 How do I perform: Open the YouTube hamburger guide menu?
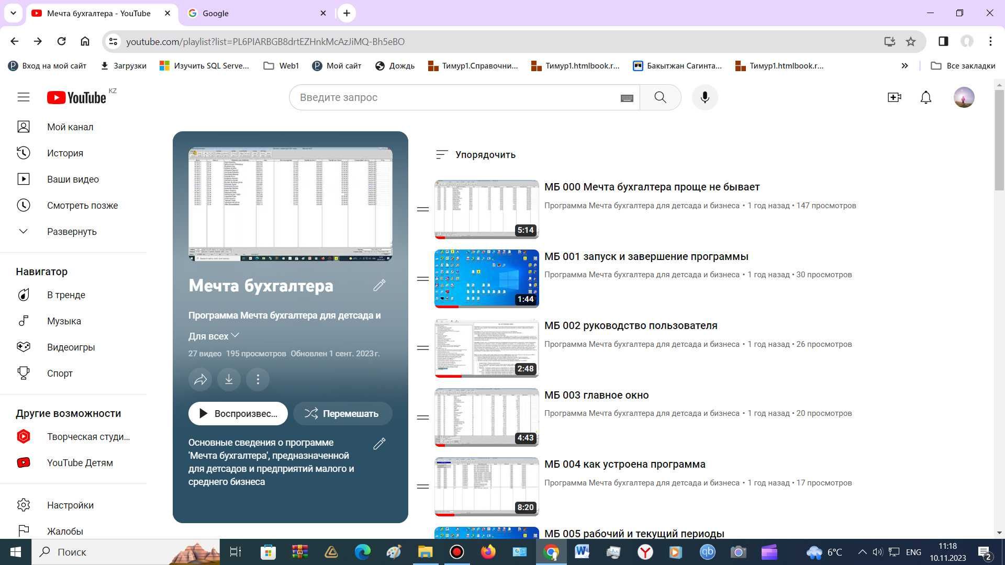(x=24, y=97)
